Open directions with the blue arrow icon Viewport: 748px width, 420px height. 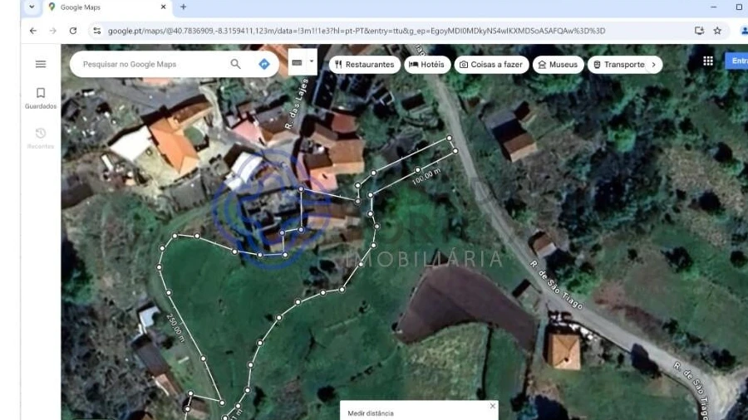click(x=264, y=64)
